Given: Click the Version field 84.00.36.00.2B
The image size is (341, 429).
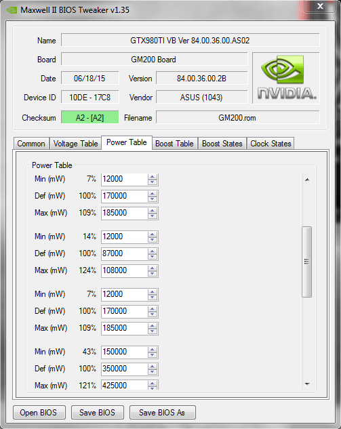Looking at the screenshot, I should point(202,78).
